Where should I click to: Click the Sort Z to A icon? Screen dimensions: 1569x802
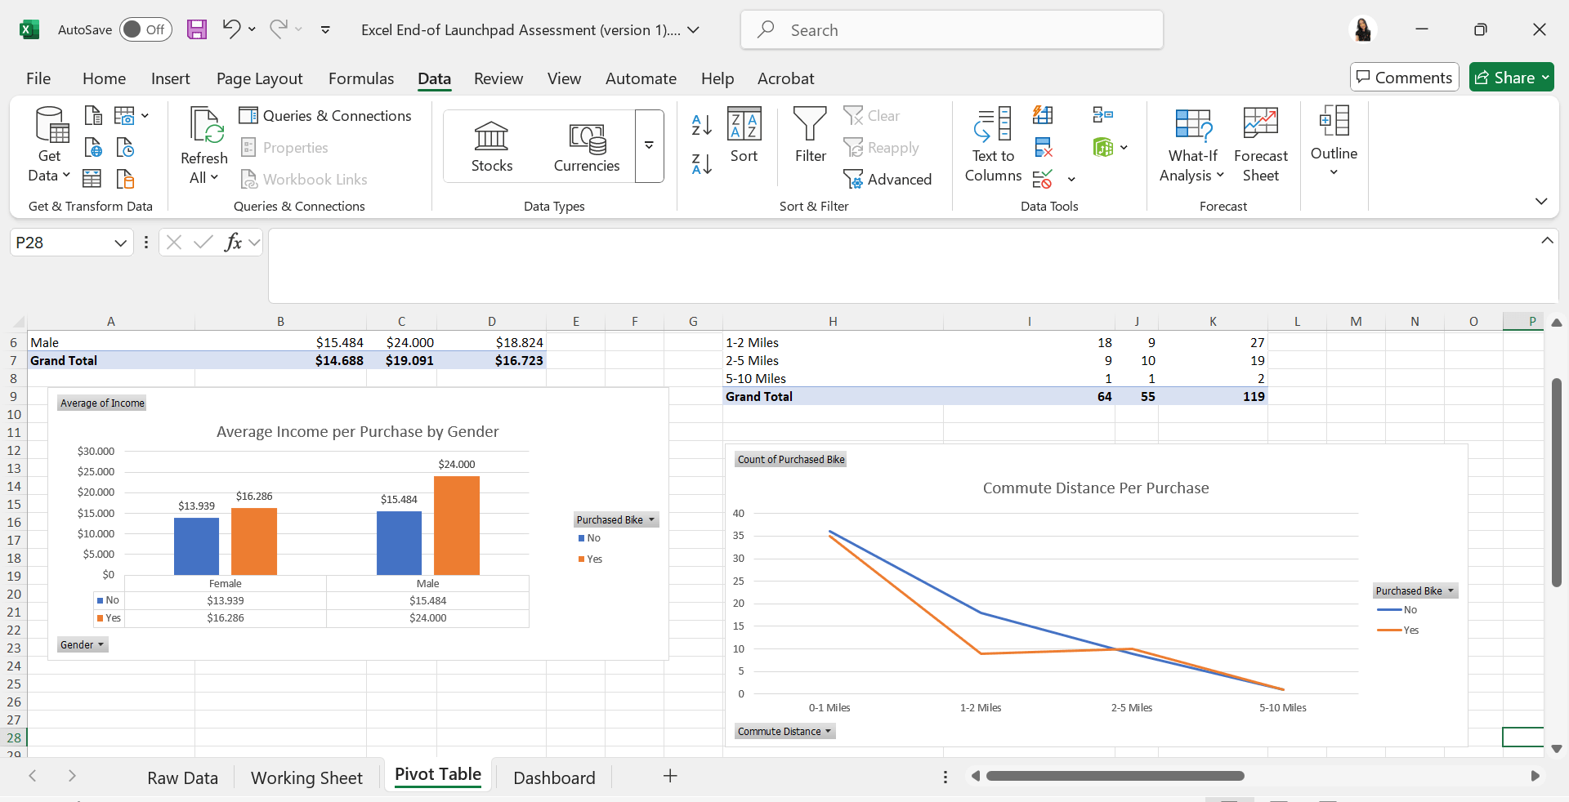click(x=701, y=164)
